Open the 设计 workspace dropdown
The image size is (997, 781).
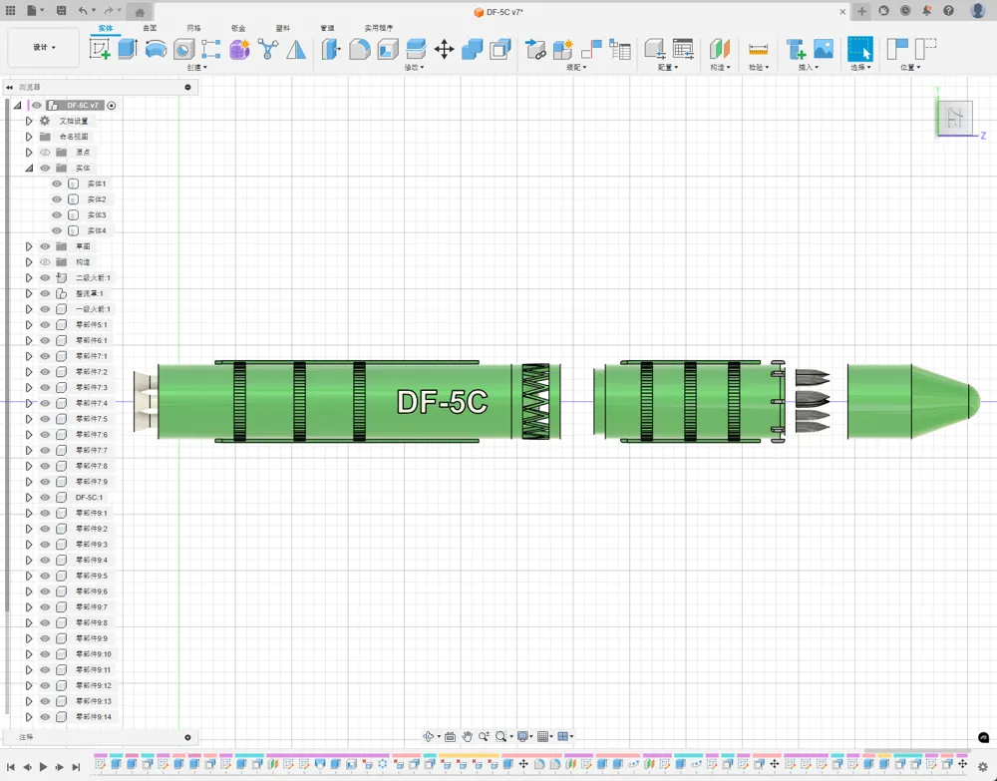coord(44,48)
